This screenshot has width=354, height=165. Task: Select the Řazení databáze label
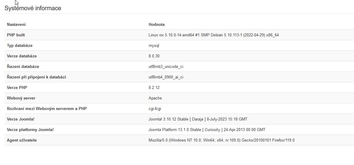pyautogui.click(x=23, y=67)
